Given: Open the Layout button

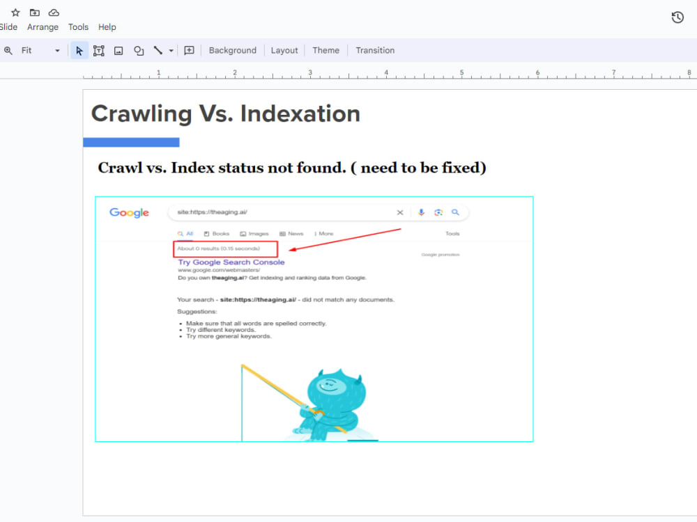Looking at the screenshot, I should [x=284, y=51].
